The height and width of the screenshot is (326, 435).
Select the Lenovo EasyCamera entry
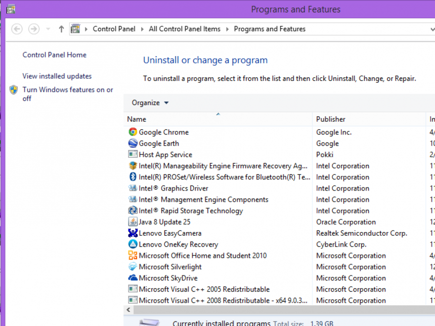click(170, 233)
